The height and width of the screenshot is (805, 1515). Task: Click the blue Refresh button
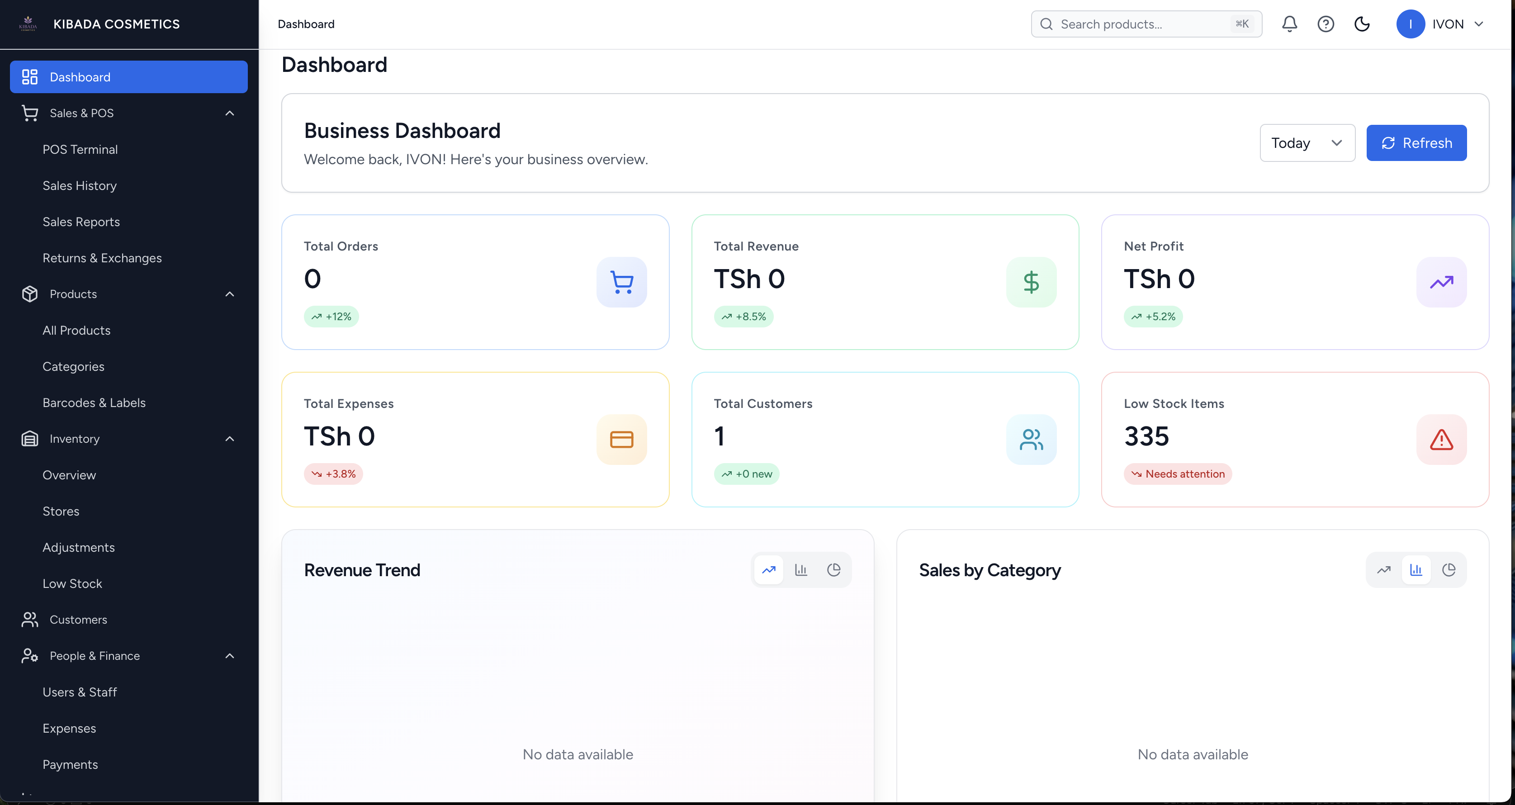pyautogui.click(x=1416, y=143)
